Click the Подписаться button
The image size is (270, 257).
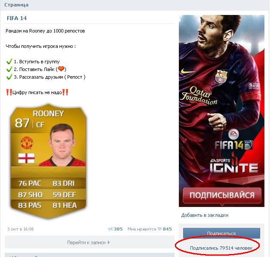(x=222, y=233)
